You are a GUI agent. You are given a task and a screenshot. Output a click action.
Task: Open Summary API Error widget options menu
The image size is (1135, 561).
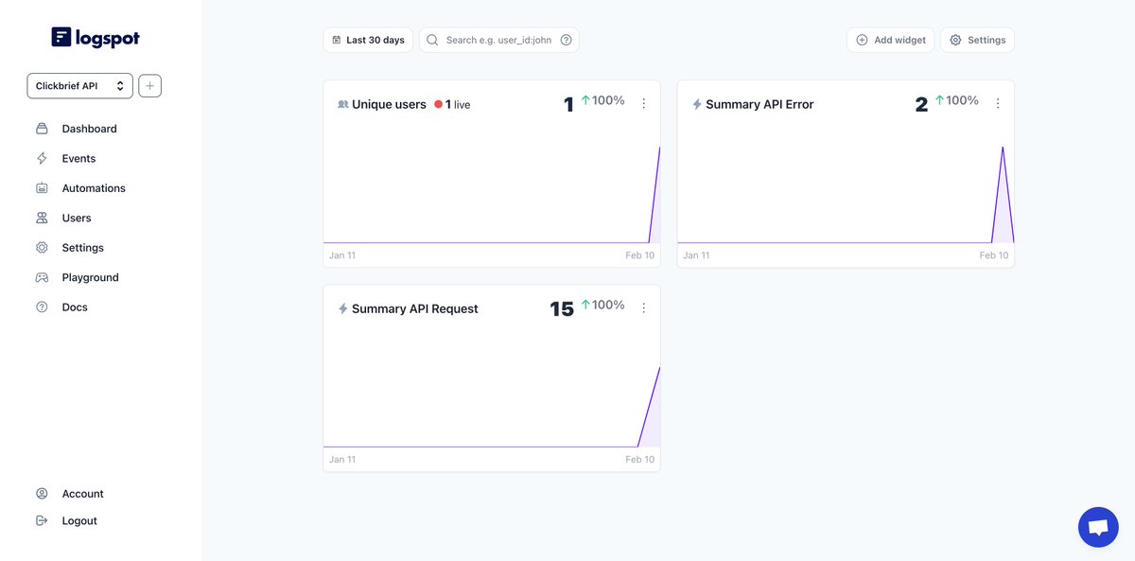click(x=998, y=104)
